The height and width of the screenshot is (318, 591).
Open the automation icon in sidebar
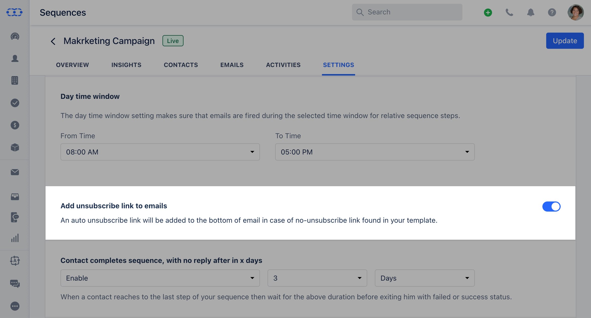click(x=15, y=261)
